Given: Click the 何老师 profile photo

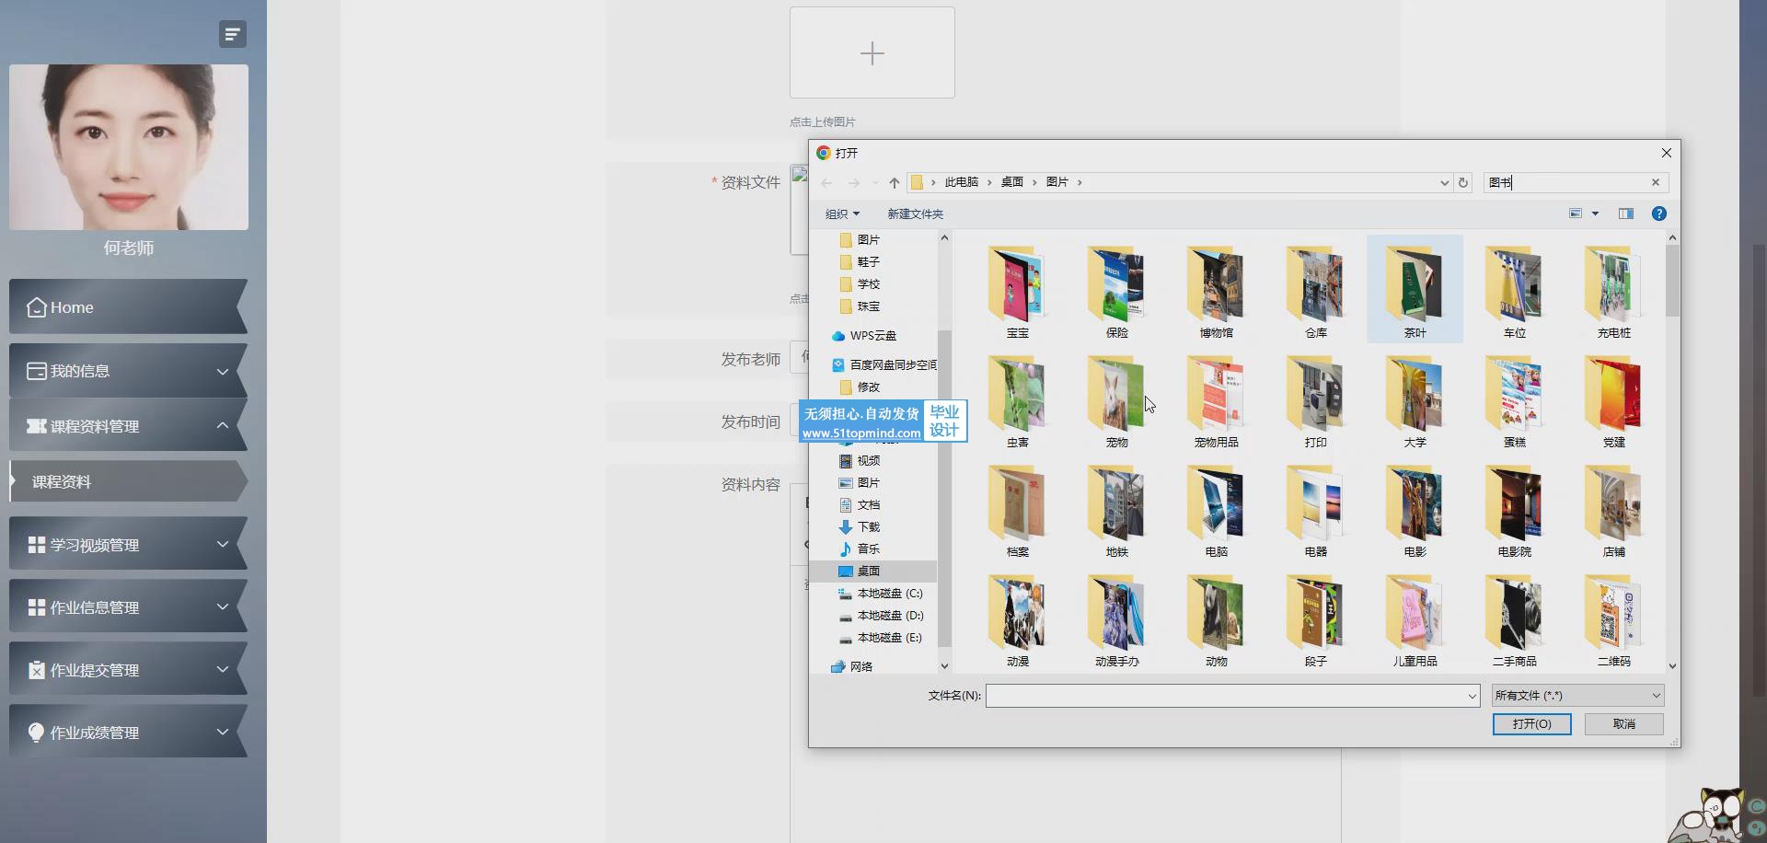Looking at the screenshot, I should [x=129, y=147].
